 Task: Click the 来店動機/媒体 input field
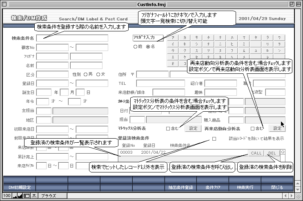point(169,93)
